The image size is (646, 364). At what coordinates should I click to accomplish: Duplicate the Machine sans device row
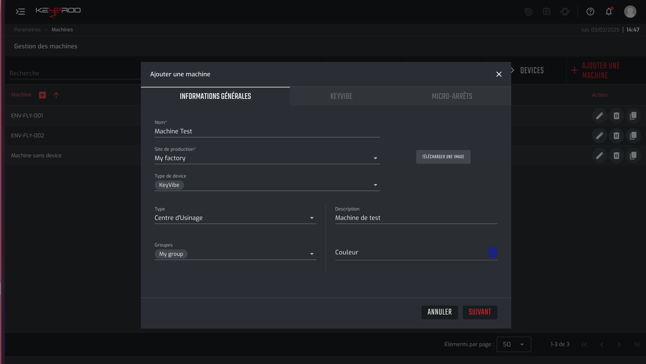click(633, 155)
